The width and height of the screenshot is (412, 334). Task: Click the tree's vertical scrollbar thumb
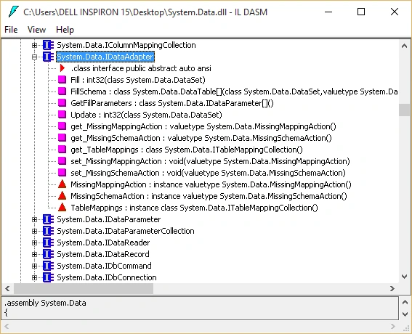(x=405, y=110)
